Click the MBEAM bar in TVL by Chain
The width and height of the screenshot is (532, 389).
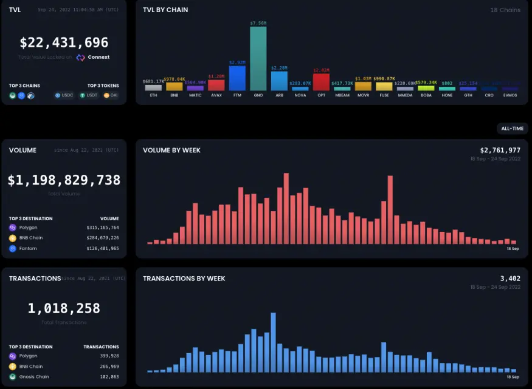342,89
